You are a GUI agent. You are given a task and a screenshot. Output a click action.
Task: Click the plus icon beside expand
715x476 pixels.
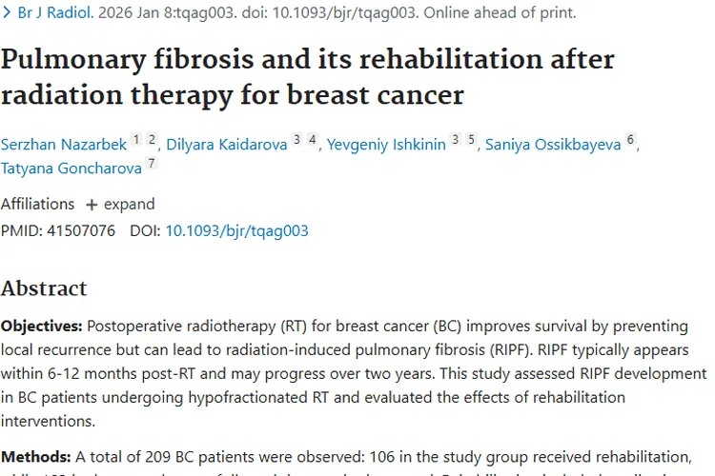[x=92, y=205]
